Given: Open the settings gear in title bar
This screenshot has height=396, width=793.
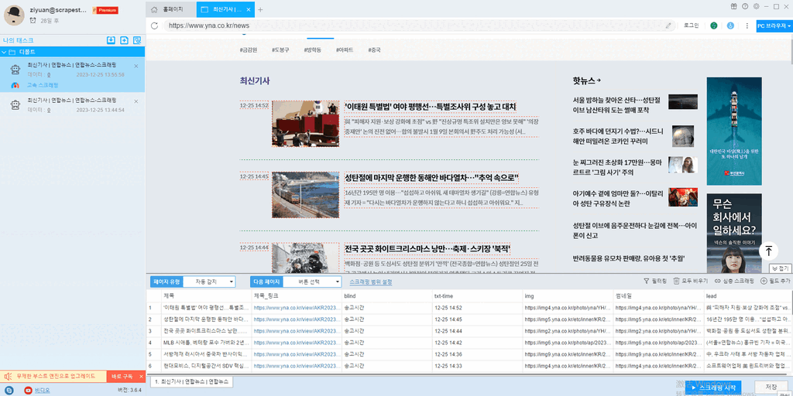Looking at the screenshot, I should point(756,6).
